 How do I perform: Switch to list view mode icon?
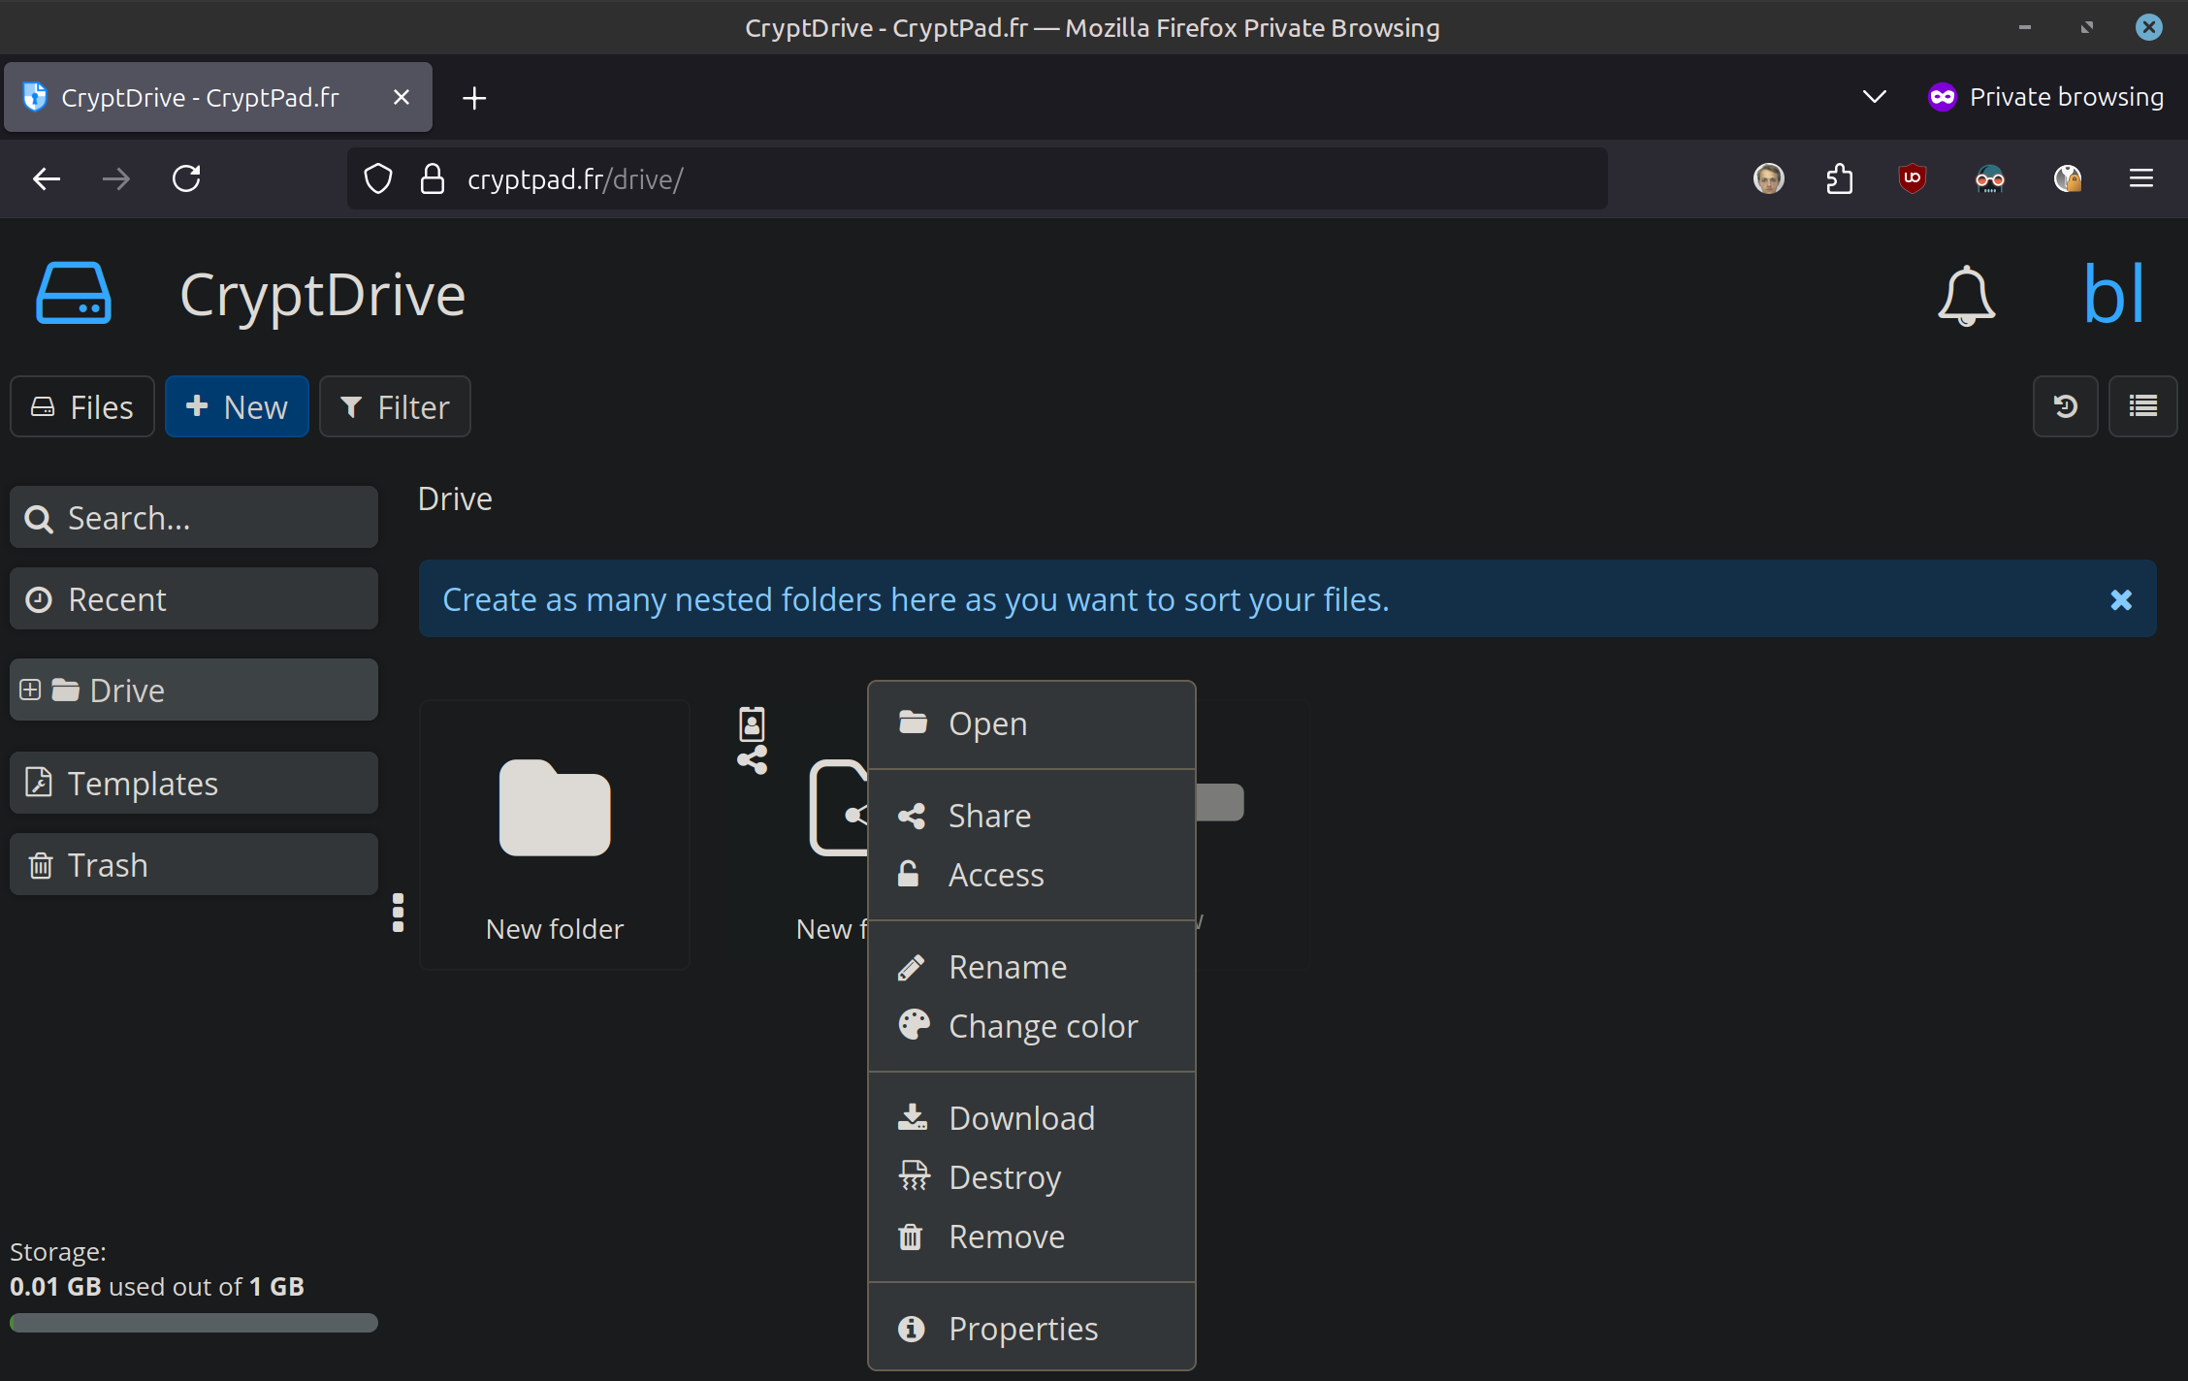coord(2142,406)
